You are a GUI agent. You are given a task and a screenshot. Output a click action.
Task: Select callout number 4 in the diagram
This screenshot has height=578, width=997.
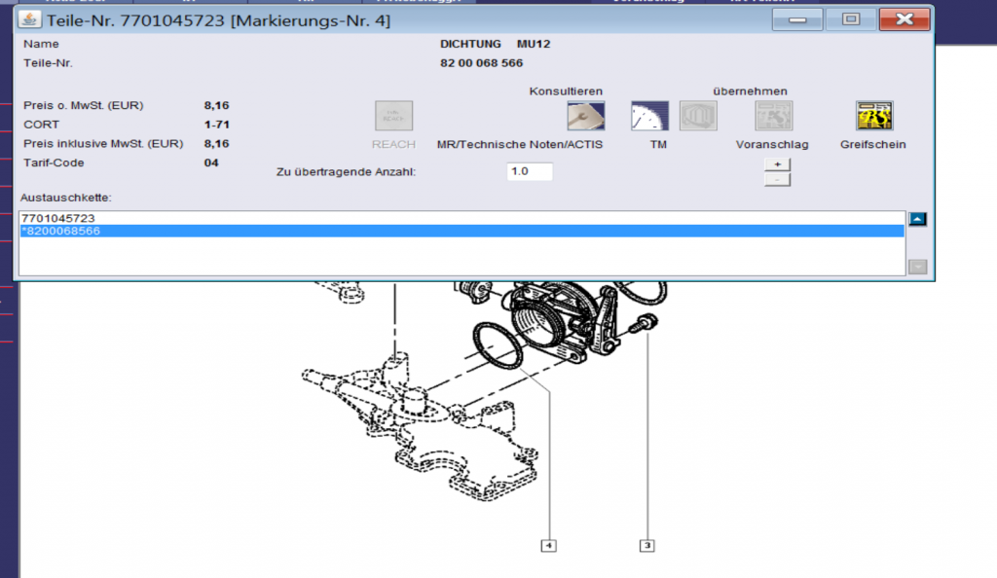pos(549,546)
